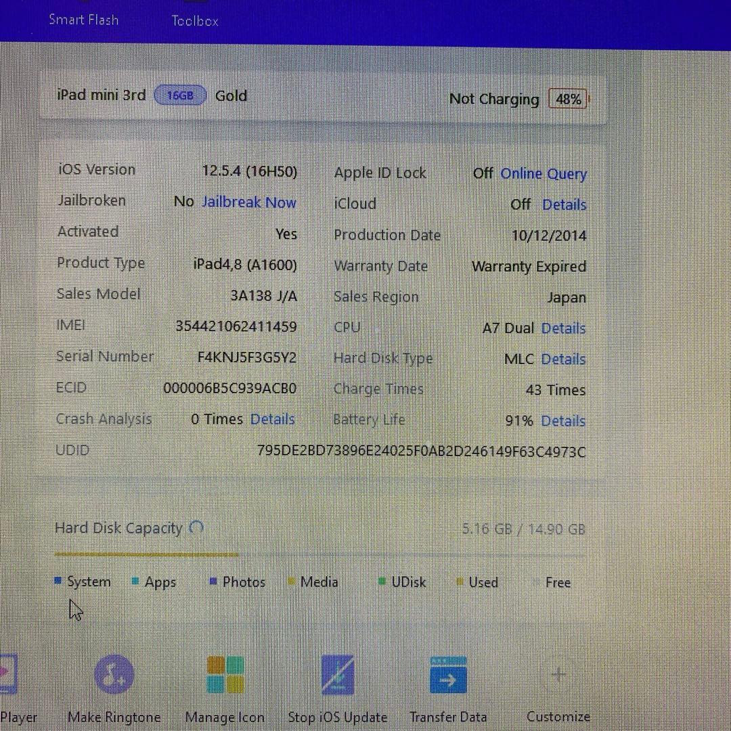731x731 pixels.
Task: Click the Stop iOS Update icon
Action: tap(338, 675)
